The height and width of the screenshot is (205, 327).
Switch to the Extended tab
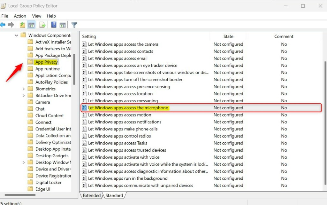coord(92,195)
